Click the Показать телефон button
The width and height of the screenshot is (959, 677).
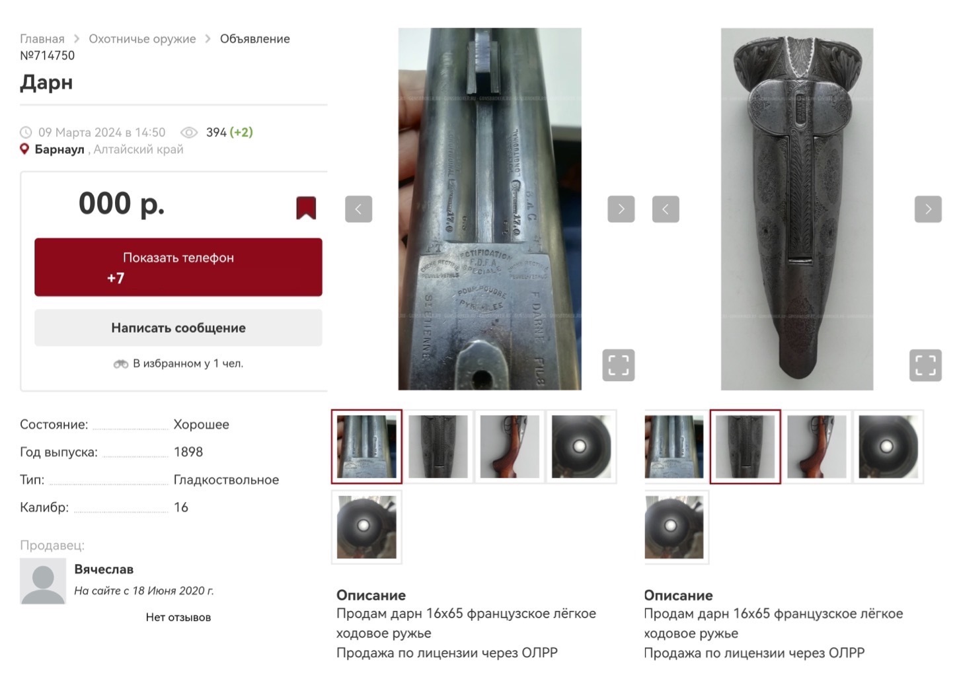[178, 267]
